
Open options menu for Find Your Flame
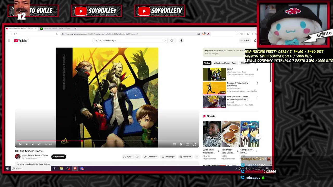(258, 97)
